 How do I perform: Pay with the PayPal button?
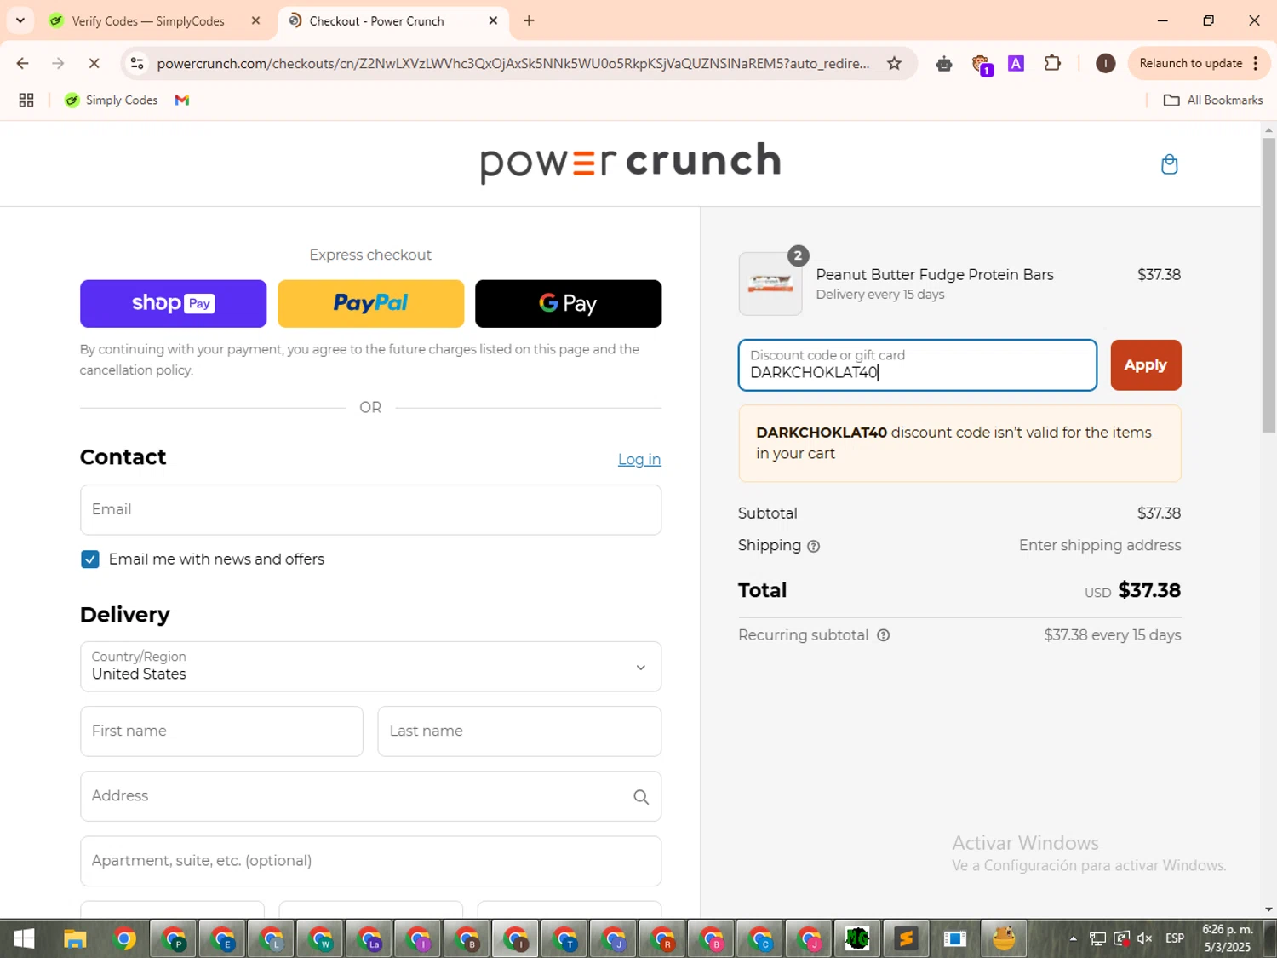pyautogui.click(x=370, y=304)
